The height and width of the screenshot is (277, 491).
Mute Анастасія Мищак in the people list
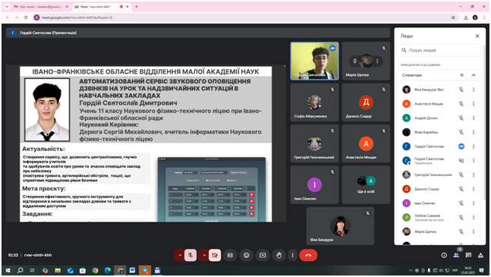[461, 104]
